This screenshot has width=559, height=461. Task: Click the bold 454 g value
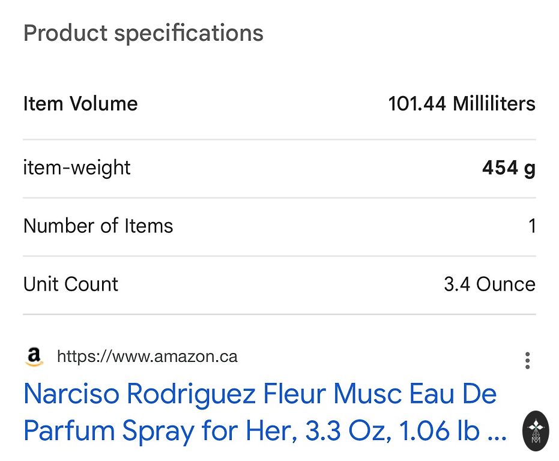(x=508, y=168)
